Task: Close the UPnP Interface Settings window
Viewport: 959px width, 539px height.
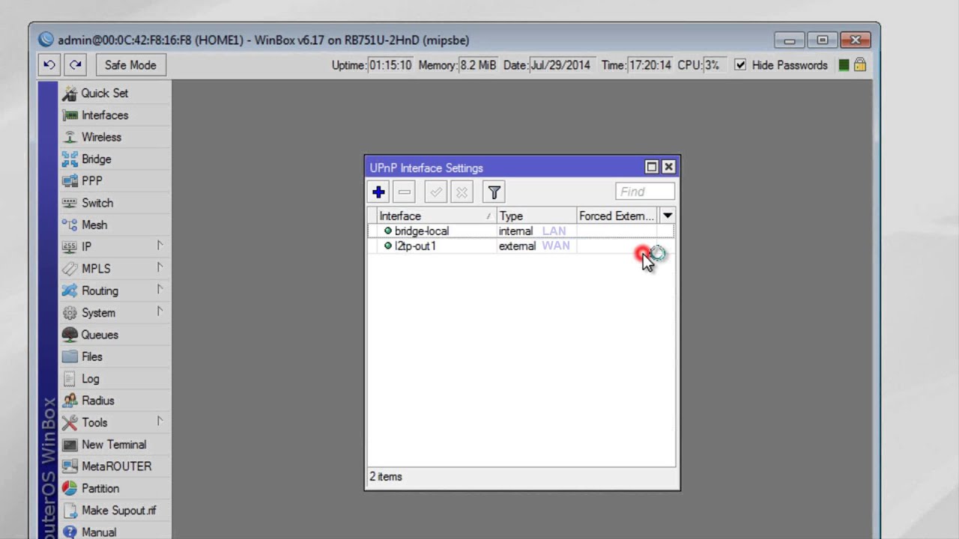Action: click(x=668, y=167)
